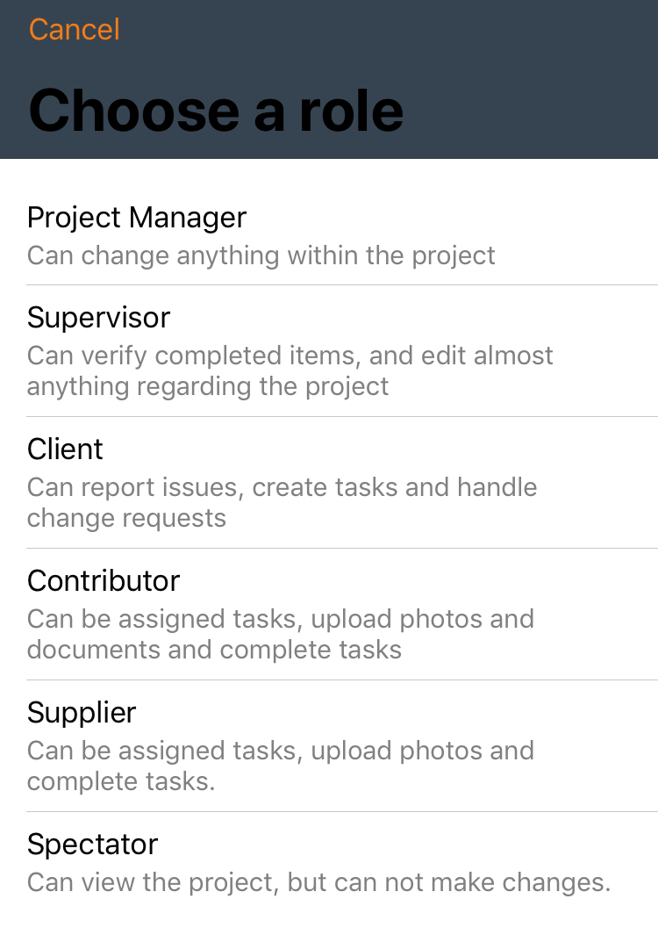Screen dimensions: 658x942
Task: Tap the orange Cancel link
Action: [75, 30]
